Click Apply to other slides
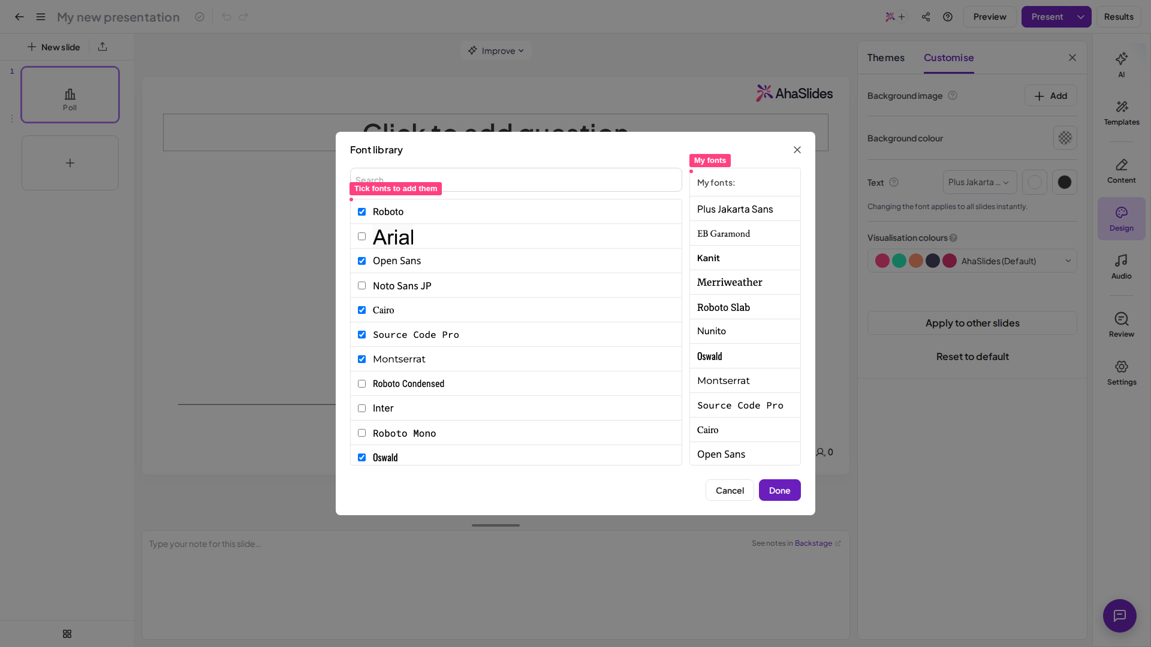 972,323
